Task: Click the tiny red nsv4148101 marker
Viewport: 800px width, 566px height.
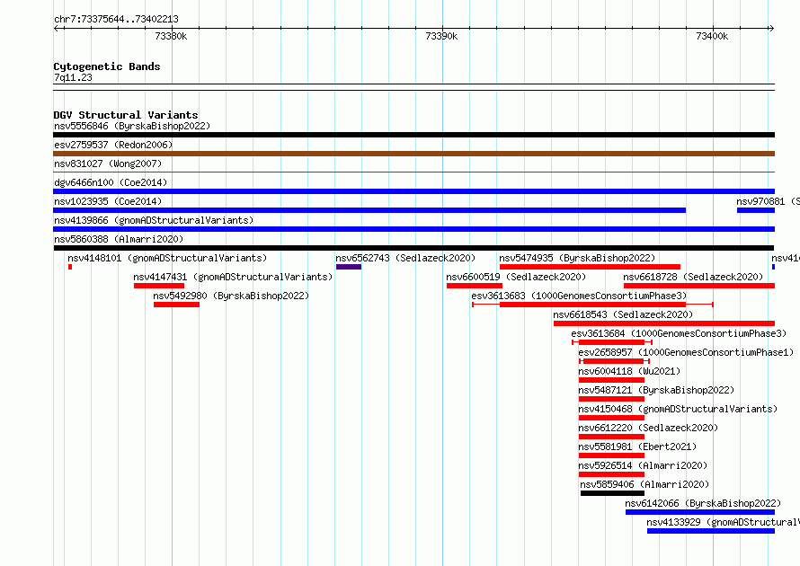Action: click(70, 267)
